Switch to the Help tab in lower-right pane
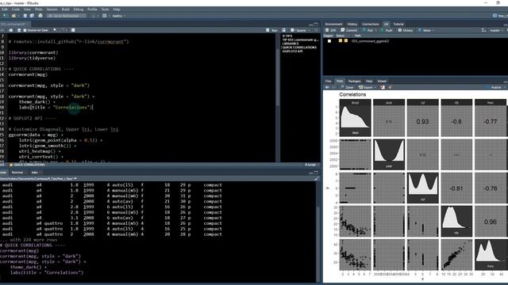The height and width of the screenshot is (285, 508). pos(369,81)
